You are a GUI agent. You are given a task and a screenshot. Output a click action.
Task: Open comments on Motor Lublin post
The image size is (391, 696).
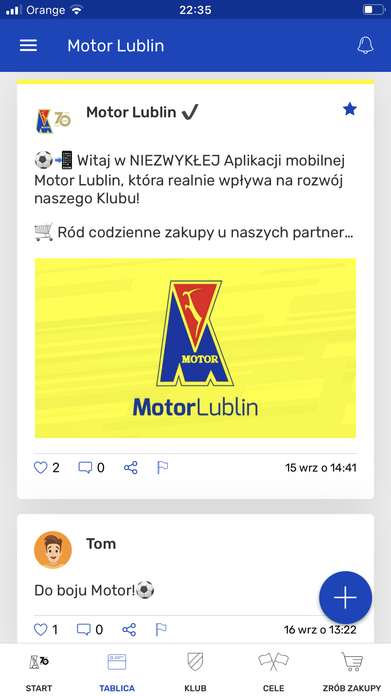pos(85,467)
